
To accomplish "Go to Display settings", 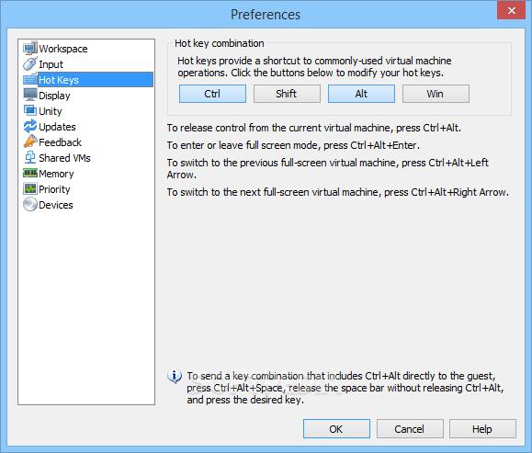I will 54,96.
